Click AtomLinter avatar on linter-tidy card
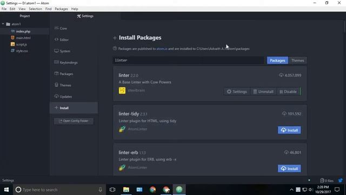This screenshot has width=346, height=195. [122, 129]
